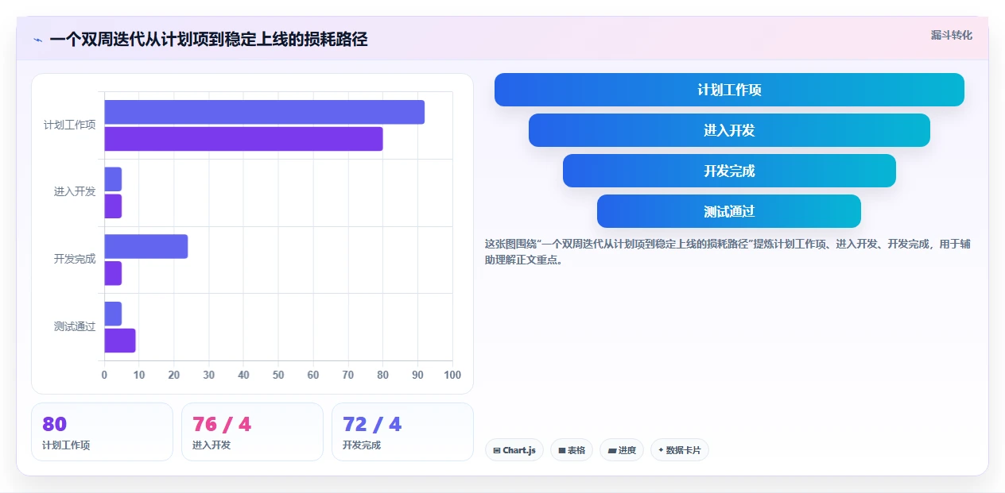
Task: Click the 0 tick on x-axis
Action: [x=104, y=375]
